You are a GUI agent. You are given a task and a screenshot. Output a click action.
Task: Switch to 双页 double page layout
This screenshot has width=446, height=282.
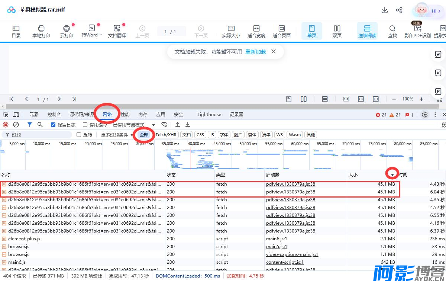pyautogui.click(x=337, y=29)
